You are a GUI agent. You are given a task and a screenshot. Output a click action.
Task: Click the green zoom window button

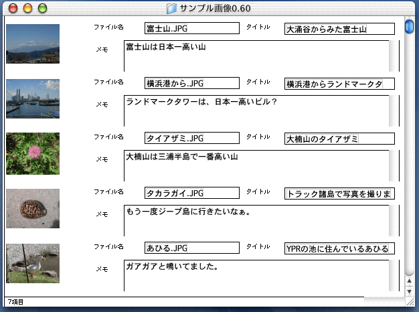pyautogui.click(x=43, y=8)
